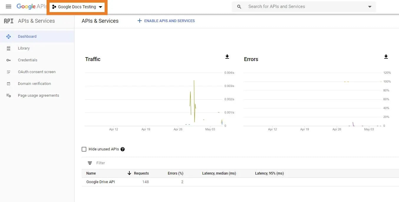Screen dimensions: 399x202
Task: Expand the search bar dropdown arrow
Action: point(370,7)
